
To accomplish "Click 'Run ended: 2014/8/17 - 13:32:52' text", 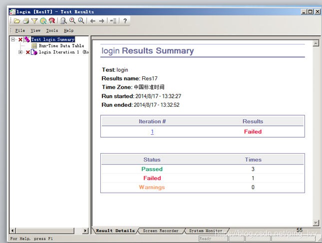I will (x=140, y=105).
